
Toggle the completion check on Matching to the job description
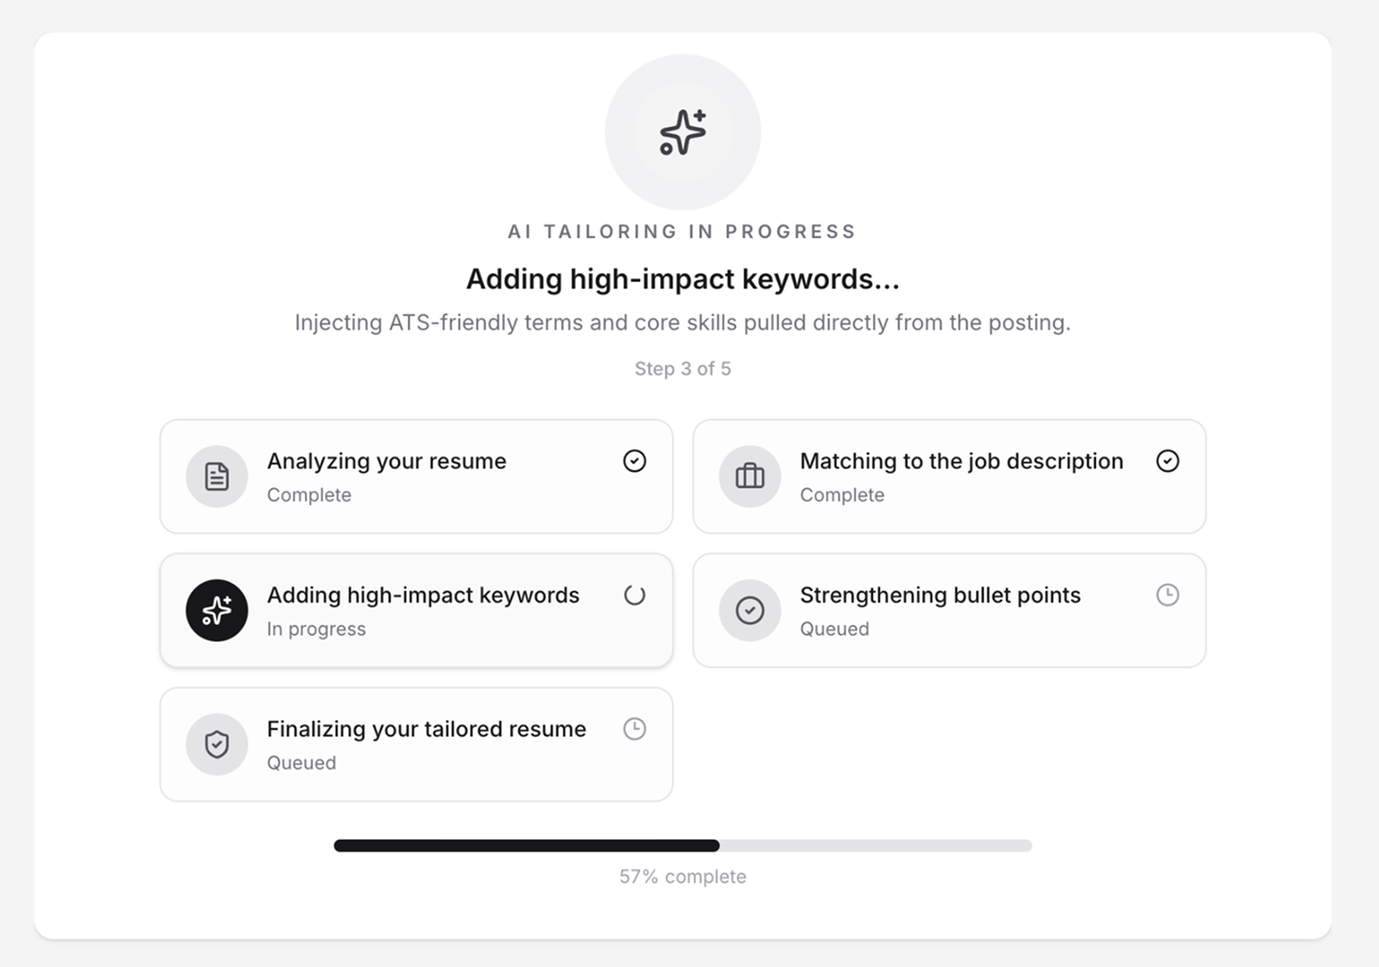1167,461
